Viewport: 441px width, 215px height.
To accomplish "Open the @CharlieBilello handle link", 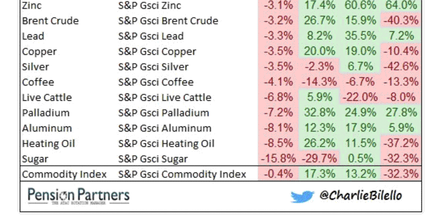I will [x=361, y=195].
